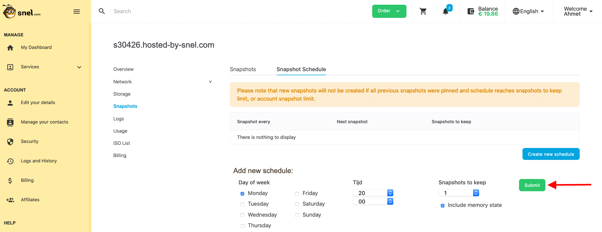
Task: Uncheck the Monday checkbox
Action: [x=242, y=194]
